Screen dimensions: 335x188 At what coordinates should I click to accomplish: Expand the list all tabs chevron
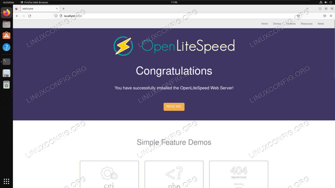[x=307, y=9]
